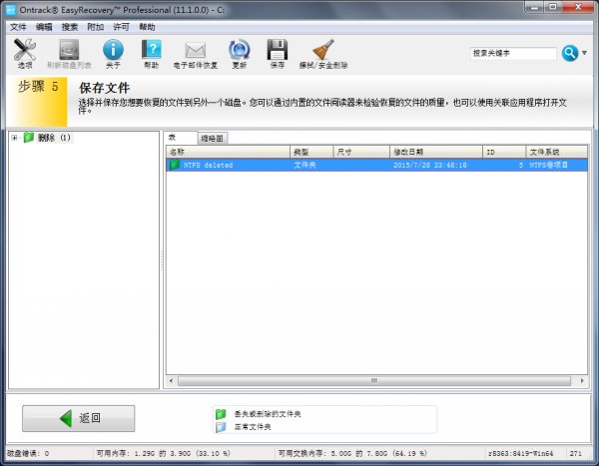
Task: Click the 返回 back button
Action: (x=78, y=419)
